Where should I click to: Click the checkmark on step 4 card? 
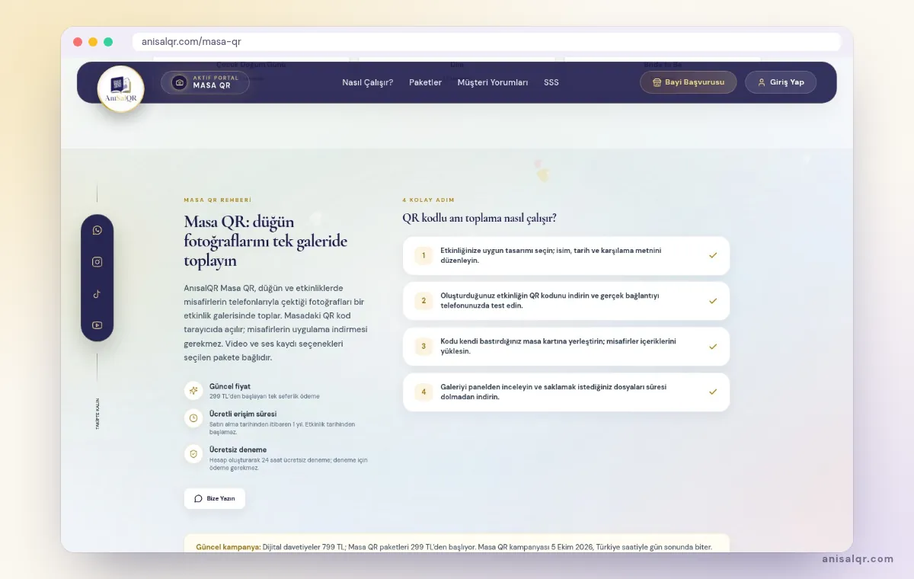coord(713,392)
